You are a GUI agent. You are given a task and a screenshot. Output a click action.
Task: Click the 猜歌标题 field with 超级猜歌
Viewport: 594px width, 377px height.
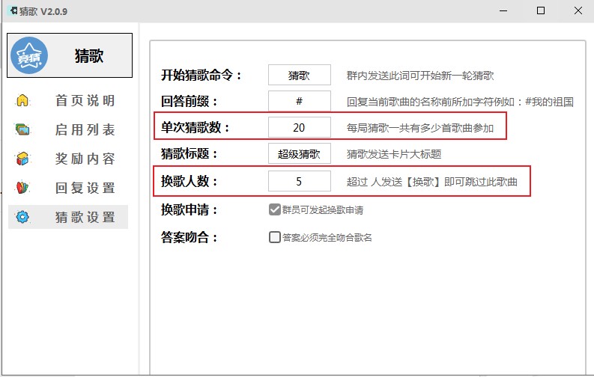[x=300, y=153]
